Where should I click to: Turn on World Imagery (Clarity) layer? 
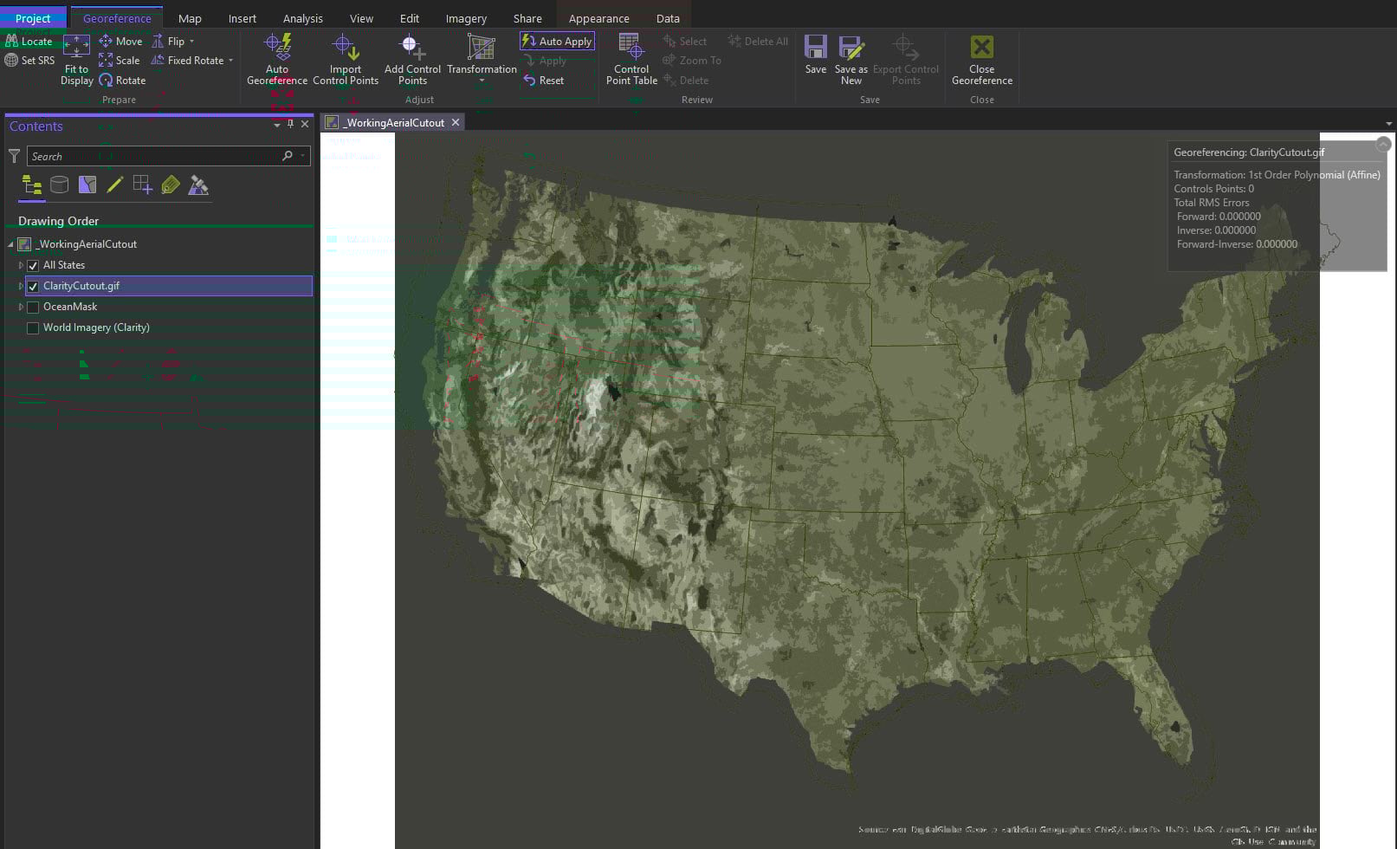point(33,328)
